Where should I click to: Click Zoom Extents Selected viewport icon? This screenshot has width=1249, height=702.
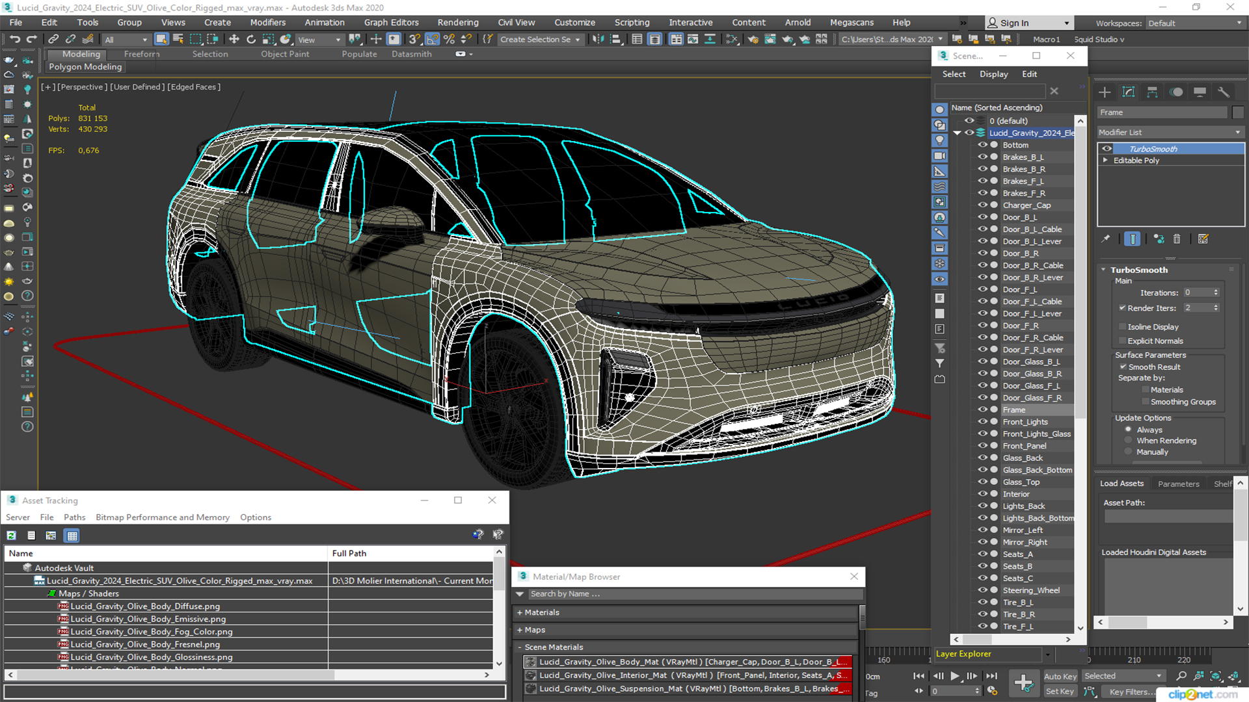(1215, 676)
